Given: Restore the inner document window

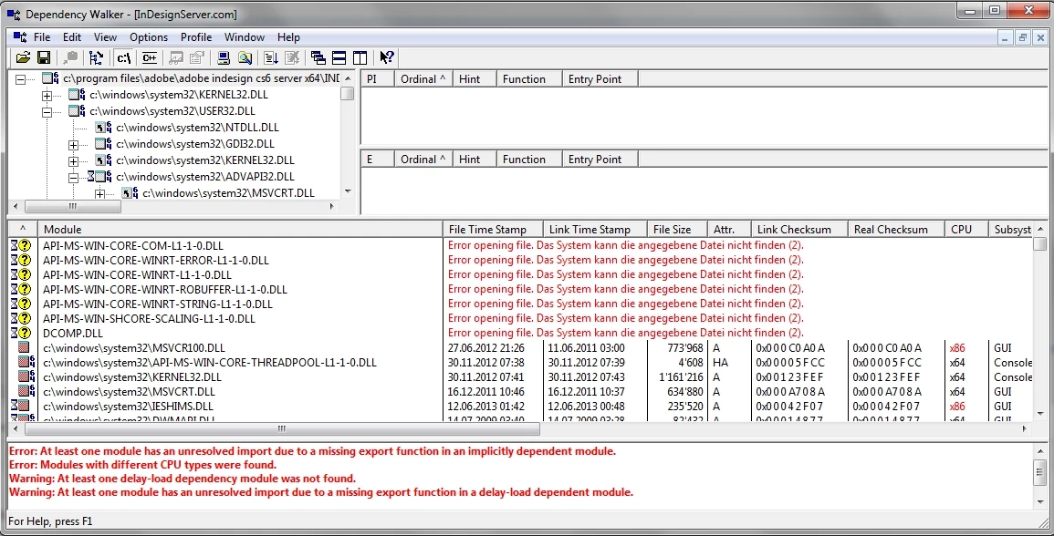Looking at the screenshot, I should (x=1022, y=37).
